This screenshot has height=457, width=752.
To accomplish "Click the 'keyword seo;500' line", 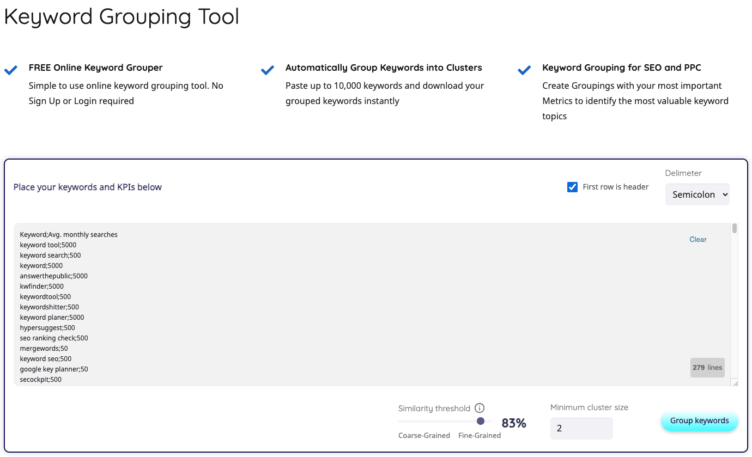I will pos(46,359).
